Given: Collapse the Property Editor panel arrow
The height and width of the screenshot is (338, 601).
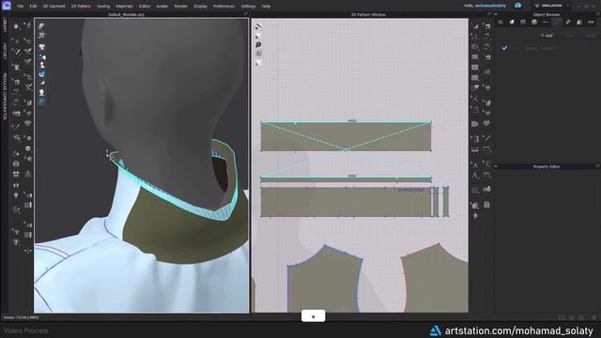Looking at the screenshot, I should coord(496,167).
